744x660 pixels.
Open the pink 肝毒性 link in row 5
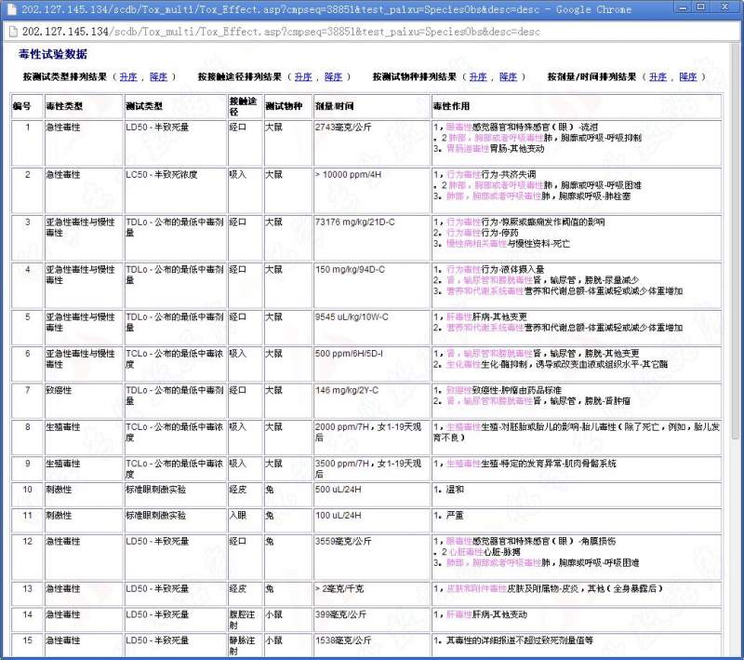click(459, 317)
